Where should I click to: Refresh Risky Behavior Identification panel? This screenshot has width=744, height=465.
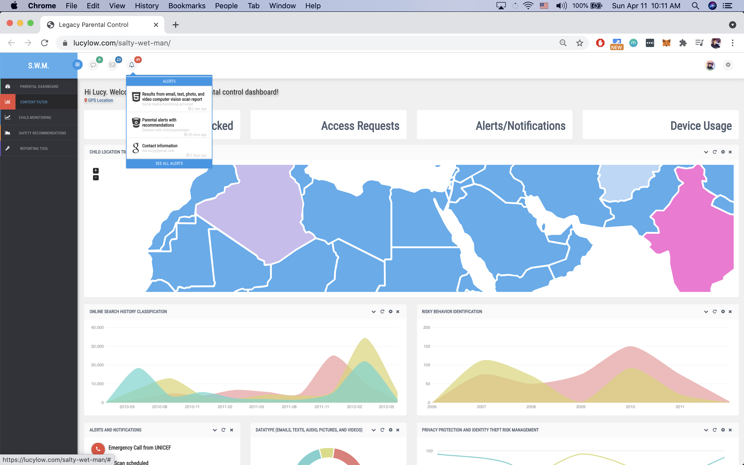click(x=715, y=312)
